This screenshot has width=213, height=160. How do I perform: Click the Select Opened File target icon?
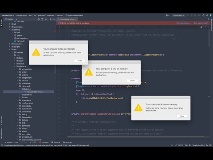click(x=39, y=19)
